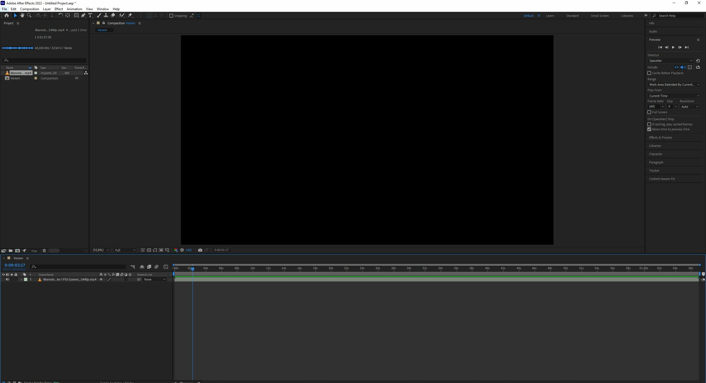The height and width of the screenshot is (383, 706).
Task: Open the Effects & Presets panel
Action: click(x=660, y=137)
